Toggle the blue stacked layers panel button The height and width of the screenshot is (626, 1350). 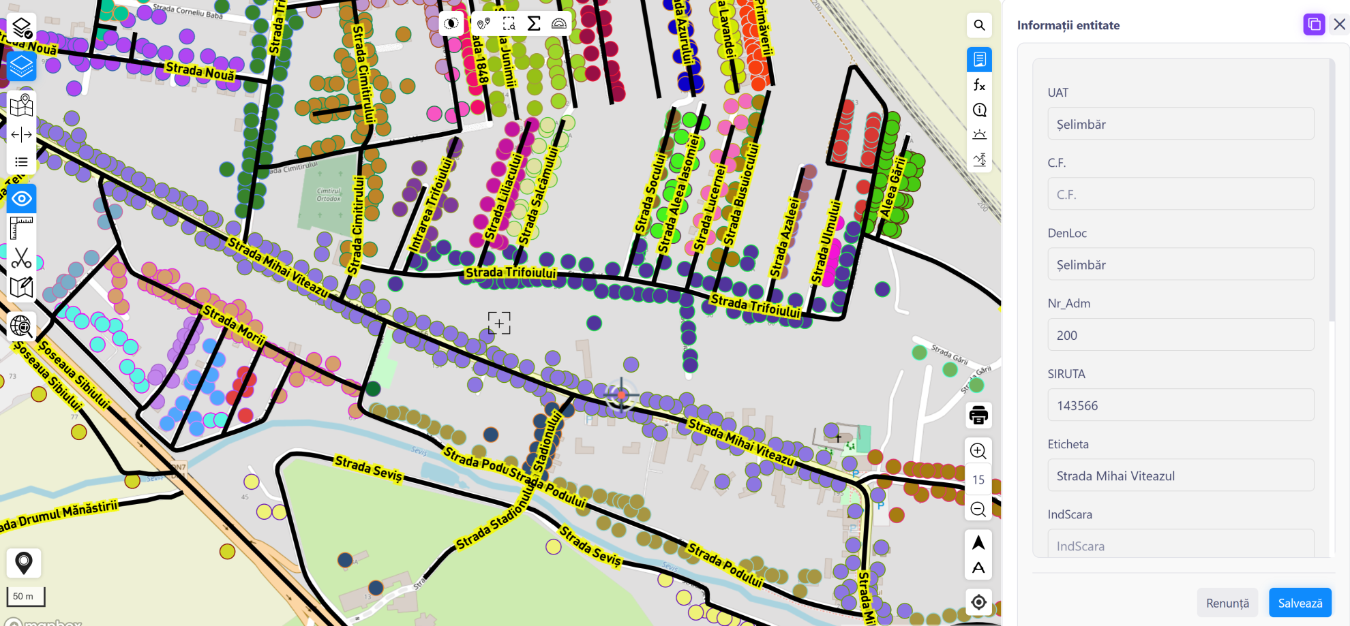tap(21, 66)
